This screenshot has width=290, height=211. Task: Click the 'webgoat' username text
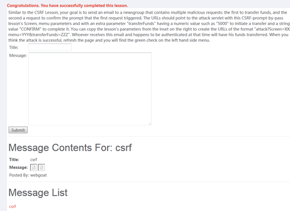(x=38, y=175)
